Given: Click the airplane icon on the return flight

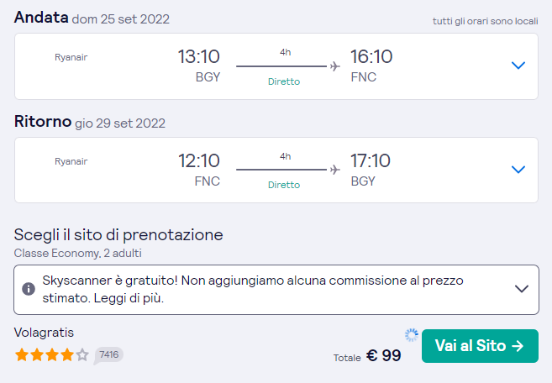Looking at the screenshot, I should pos(335,170).
